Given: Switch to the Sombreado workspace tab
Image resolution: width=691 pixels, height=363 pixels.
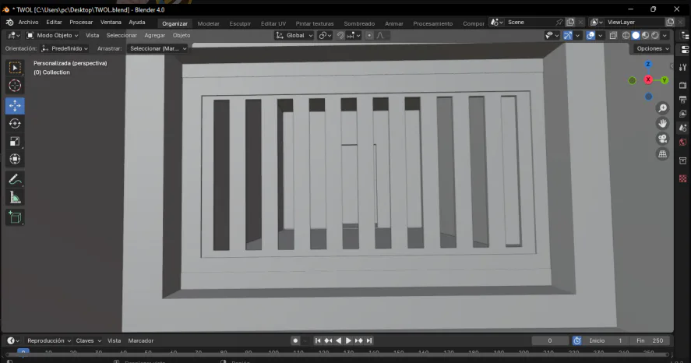Looking at the screenshot, I should (x=359, y=23).
